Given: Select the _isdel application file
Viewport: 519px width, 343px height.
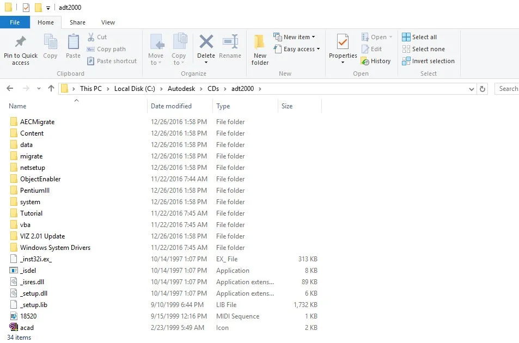Looking at the screenshot, I should click(x=28, y=271).
